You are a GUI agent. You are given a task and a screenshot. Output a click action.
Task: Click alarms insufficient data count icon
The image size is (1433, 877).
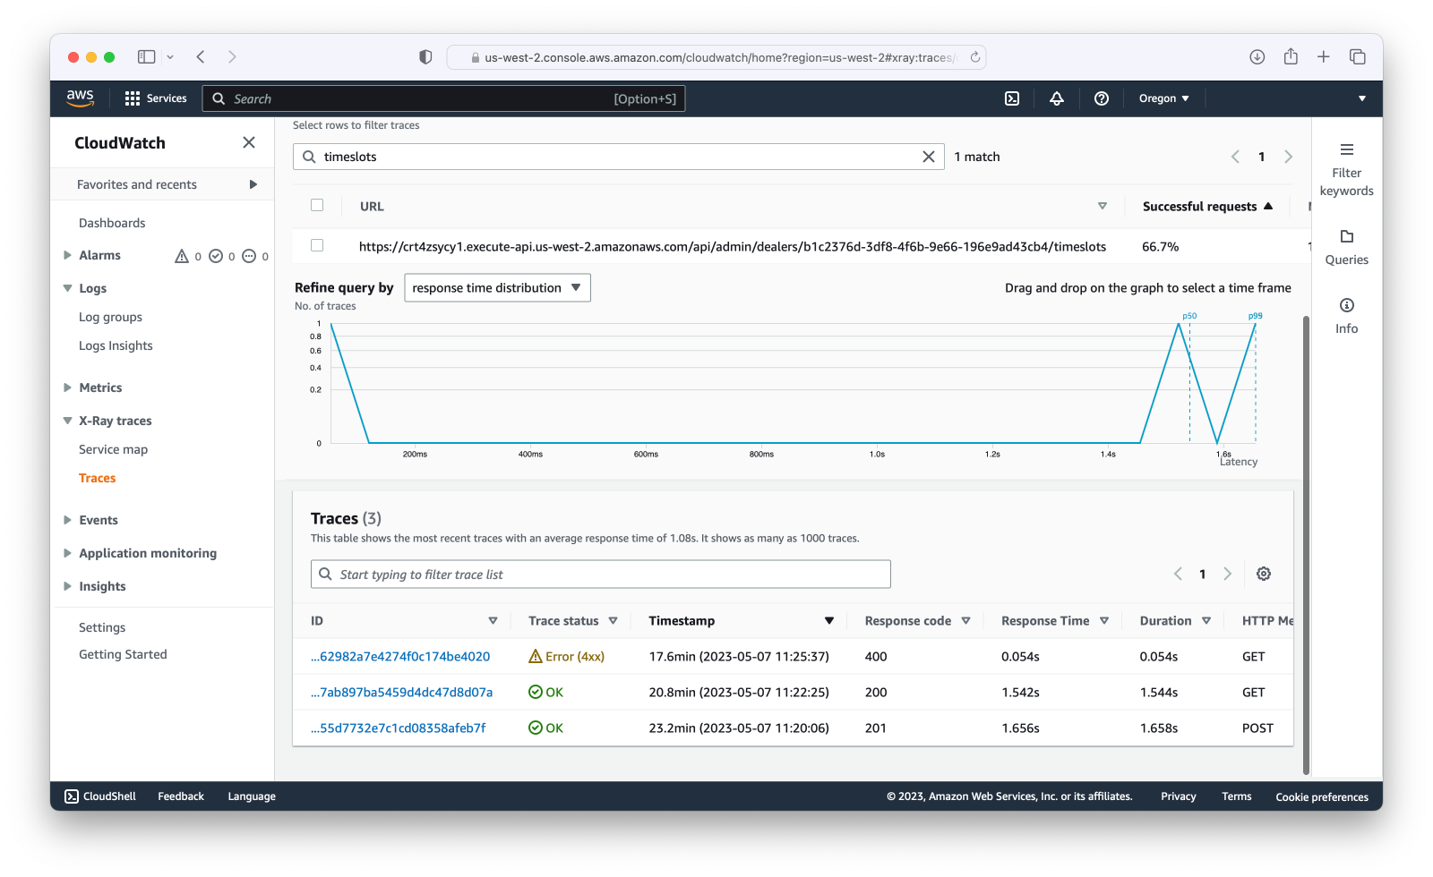pyautogui.click(x=249, y=256)
